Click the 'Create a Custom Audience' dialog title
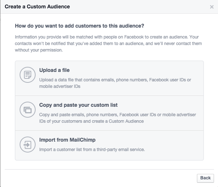 pos(37,7)
